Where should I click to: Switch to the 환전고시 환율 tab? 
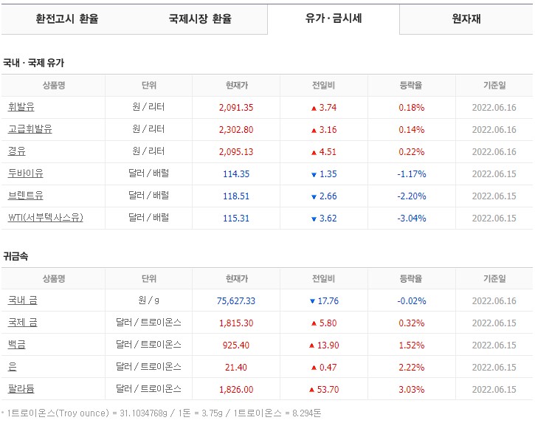tap(67, 18)
